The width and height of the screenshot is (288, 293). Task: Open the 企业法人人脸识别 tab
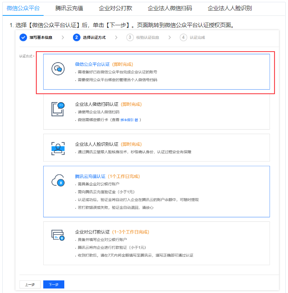click(x=230, y=8)
